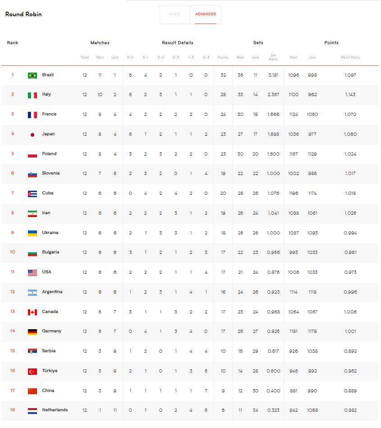Click the Cuba flag icon
The width and height of the screenshot is (381, 428).
32,193
